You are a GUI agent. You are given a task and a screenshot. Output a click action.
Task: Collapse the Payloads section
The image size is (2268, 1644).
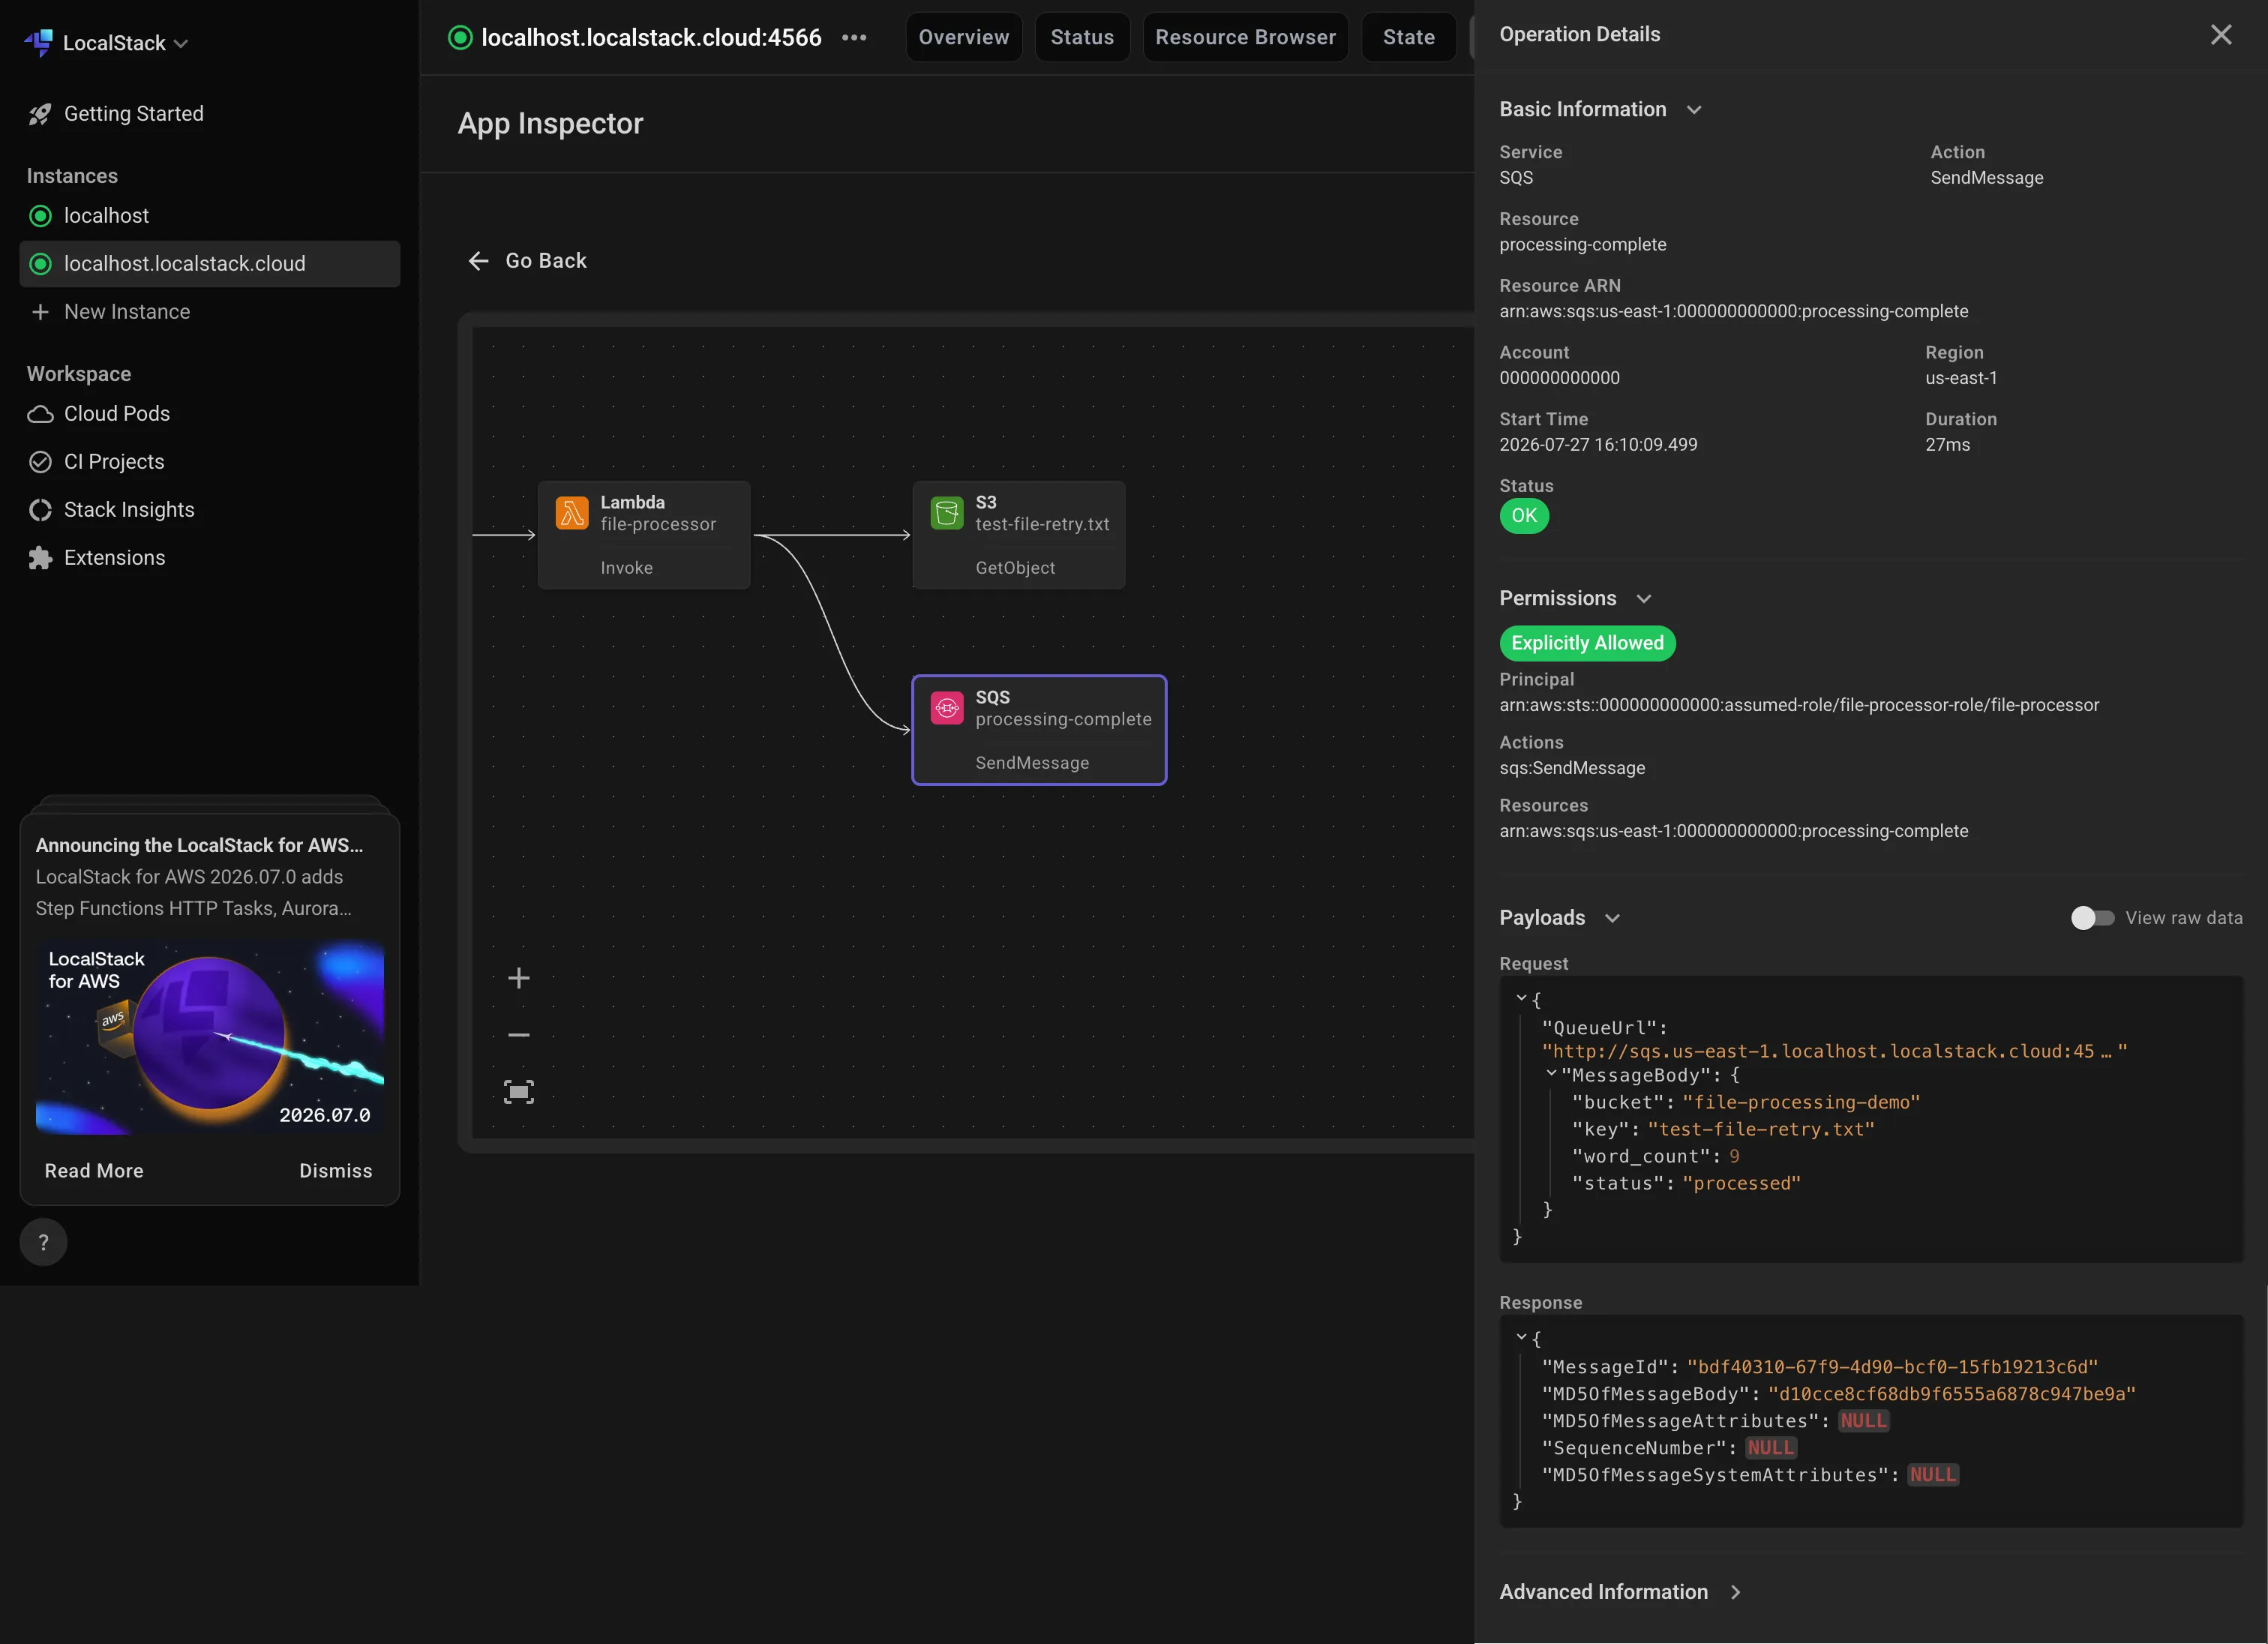(1612, 918)
